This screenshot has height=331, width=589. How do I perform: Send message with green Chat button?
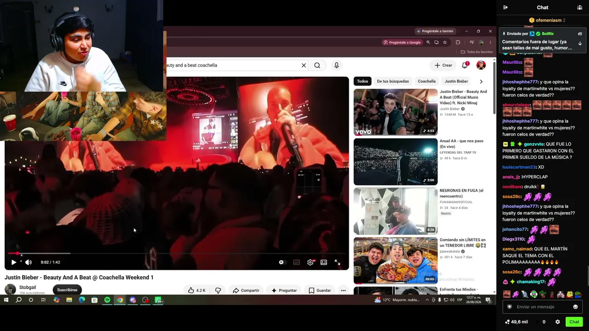[574, 322]
